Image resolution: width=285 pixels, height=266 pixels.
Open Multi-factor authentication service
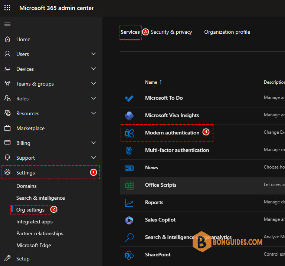(x=177, y=150)
